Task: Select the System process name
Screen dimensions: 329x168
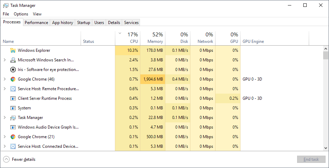Action: click(24, 108)
